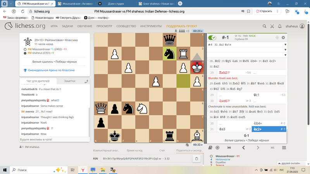
Task: Select Поделиться и экспорт tab
Action: [189, 150]
